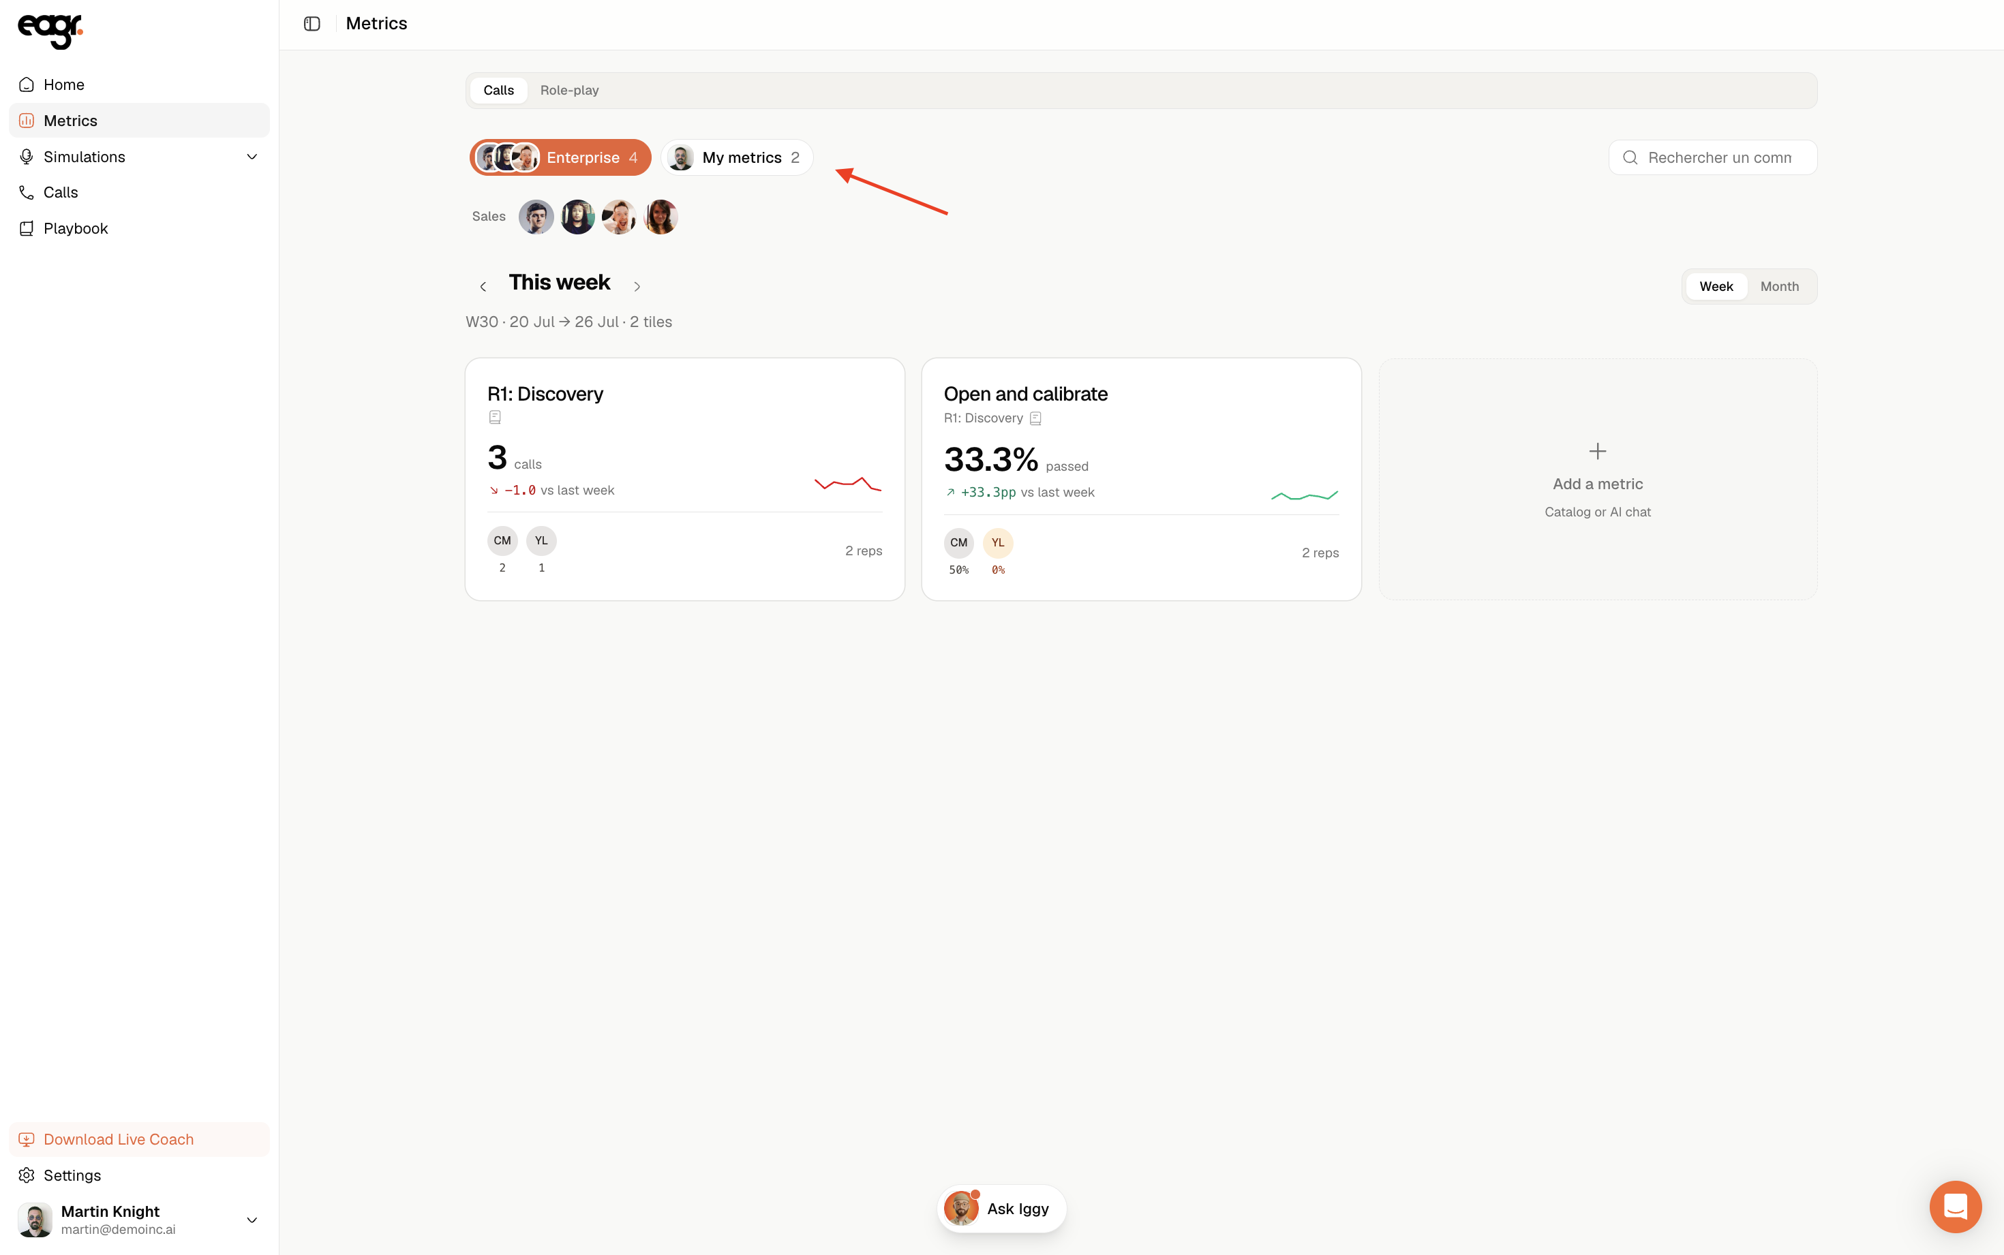Click '2 reps' in R1: Discovery card
Screen dimensions: 2004x1255
(864, 551)
